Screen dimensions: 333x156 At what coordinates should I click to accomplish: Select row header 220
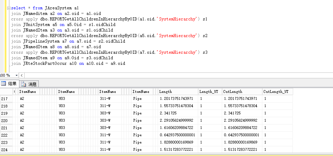(6, 121)
